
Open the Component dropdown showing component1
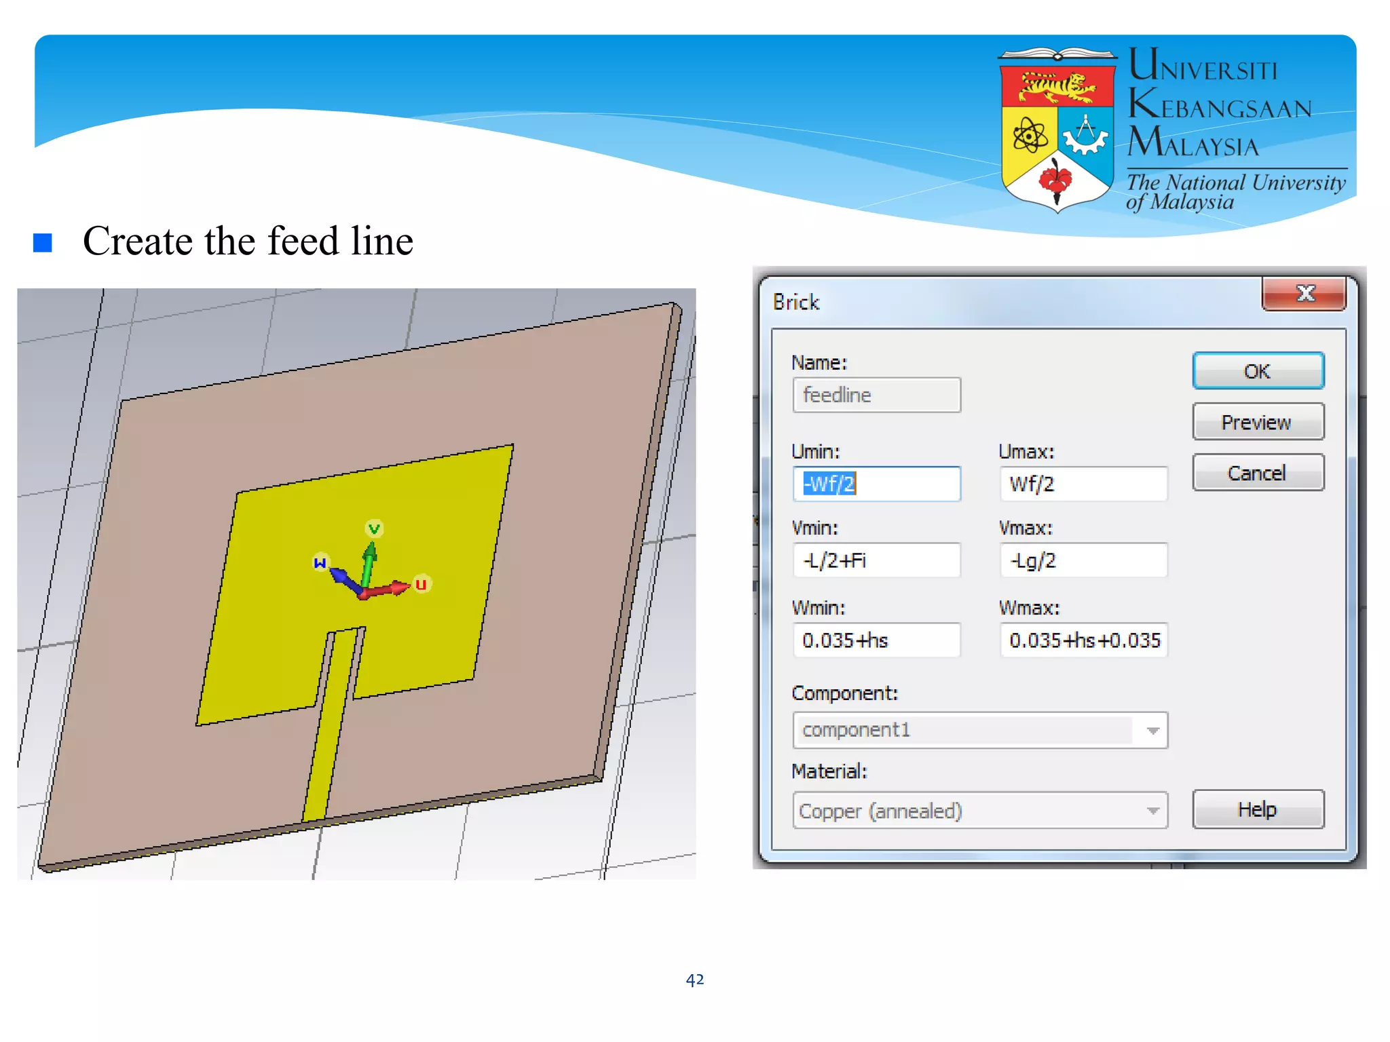coord(980,730)
